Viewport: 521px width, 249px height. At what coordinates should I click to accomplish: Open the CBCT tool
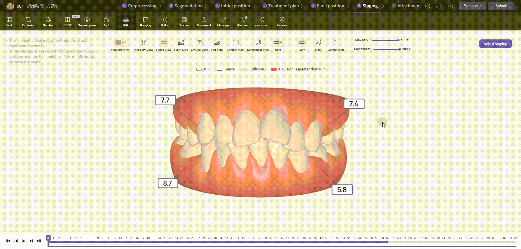click(x=67, y=22)
